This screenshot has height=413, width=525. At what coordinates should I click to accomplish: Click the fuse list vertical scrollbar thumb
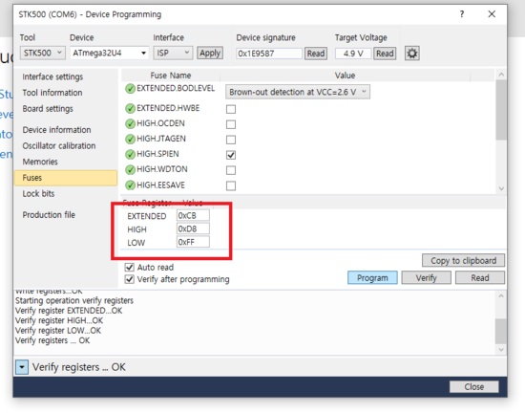click(x=501, y=110)
